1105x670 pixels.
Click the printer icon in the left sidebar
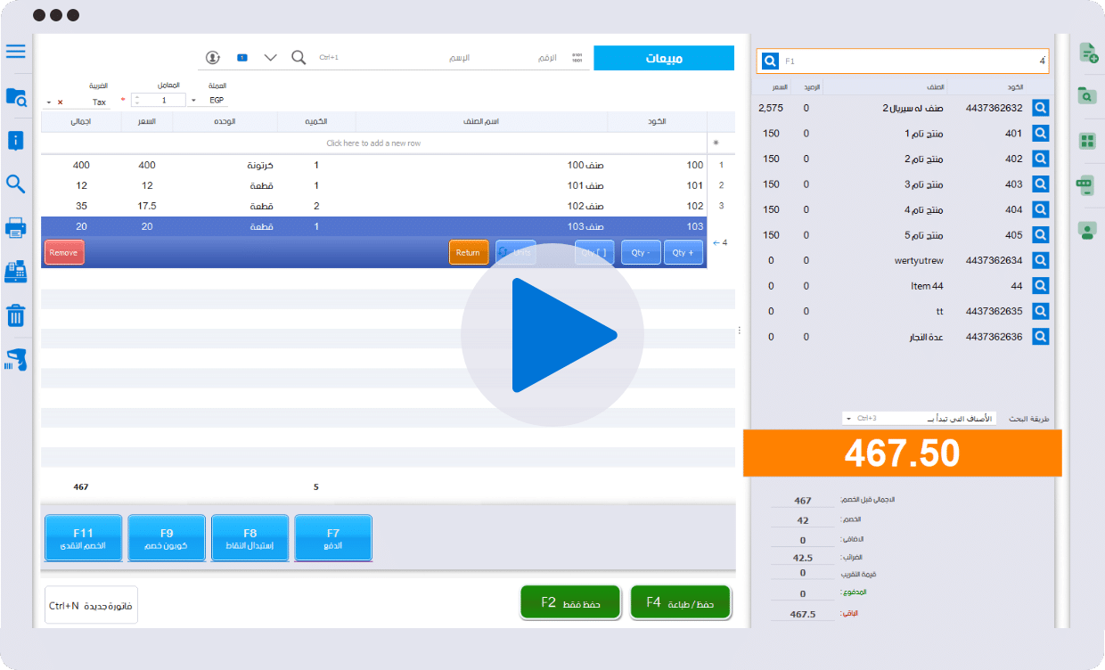[x=15, y=228]
